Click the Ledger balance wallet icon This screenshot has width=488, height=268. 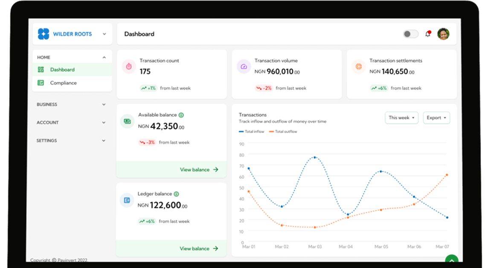point(127,200)
